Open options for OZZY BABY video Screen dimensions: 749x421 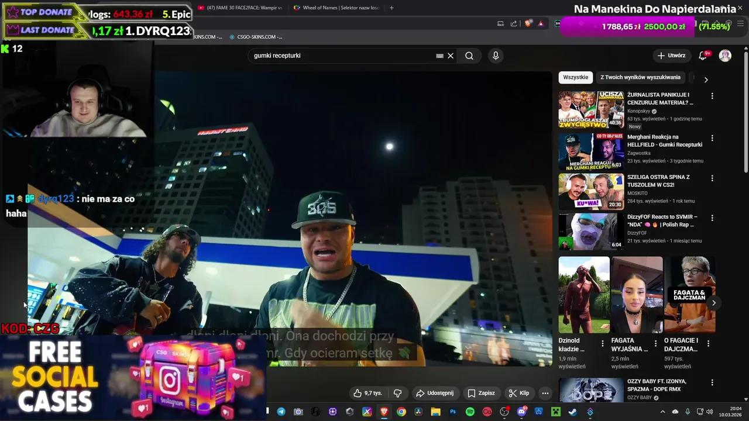pyautogui.click(x=712, y=382)
